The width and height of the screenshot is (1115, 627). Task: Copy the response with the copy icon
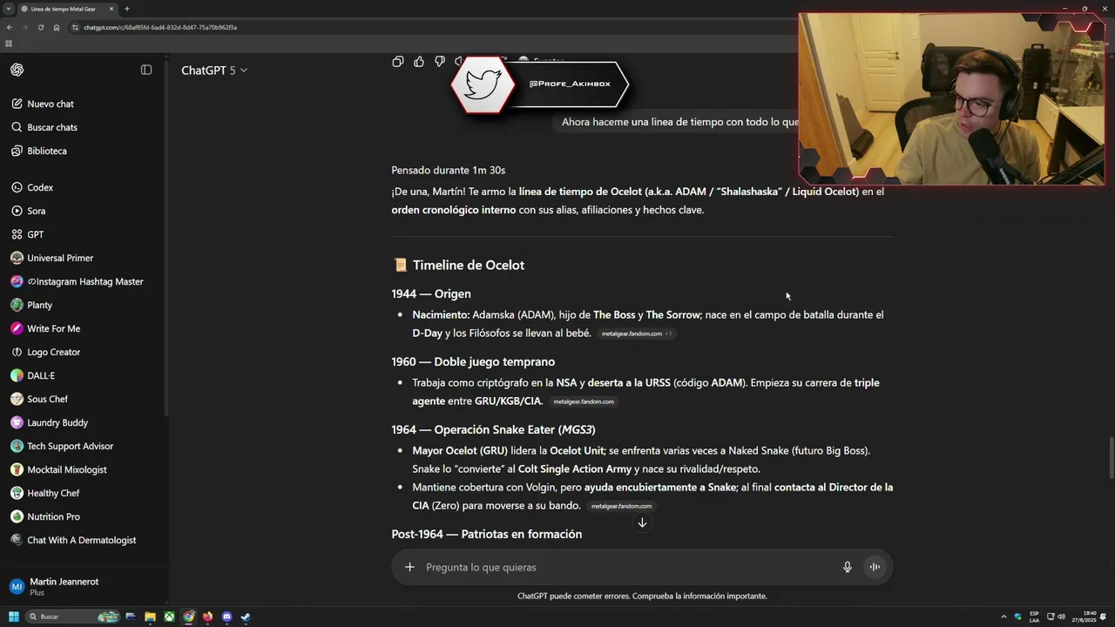pyautogui.click(x=398, y=61)
